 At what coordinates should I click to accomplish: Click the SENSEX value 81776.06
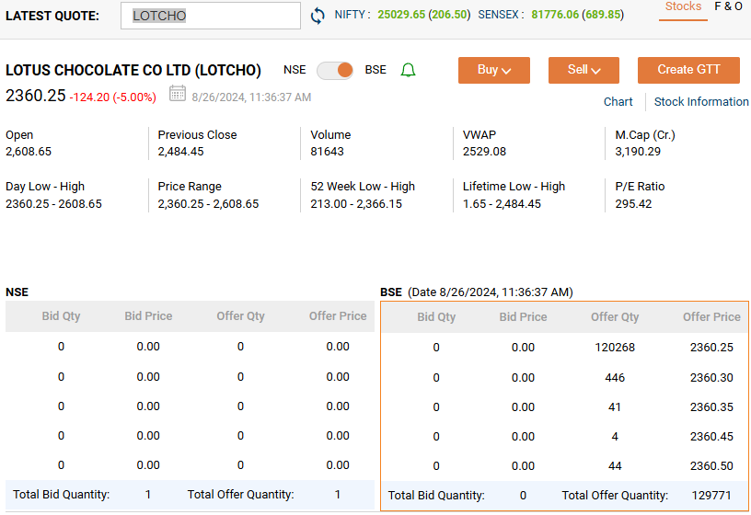555,15
